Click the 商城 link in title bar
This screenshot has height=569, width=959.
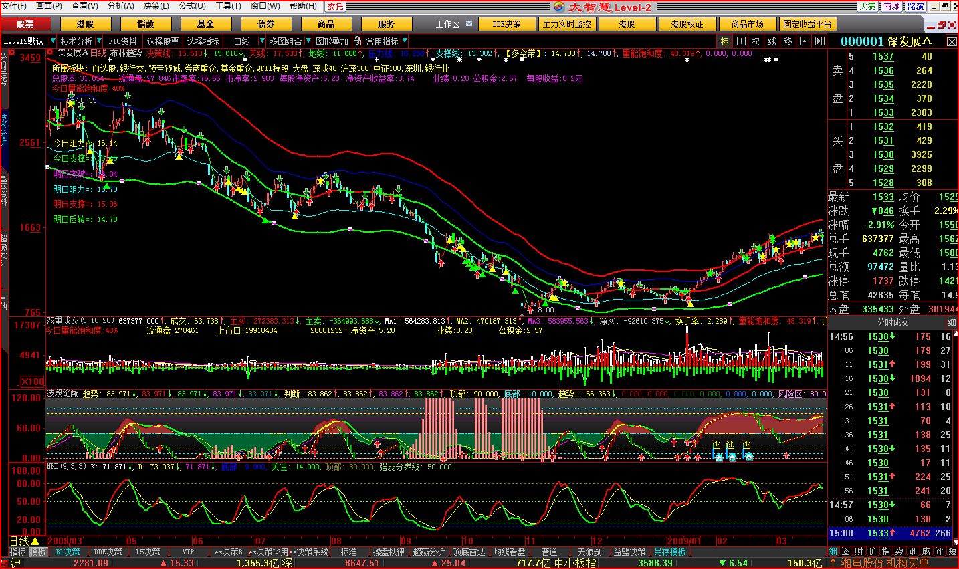pyautogui.click(x=891, y=7)
